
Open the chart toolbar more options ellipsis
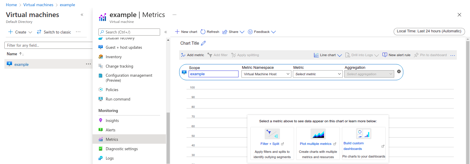(453, 55)
